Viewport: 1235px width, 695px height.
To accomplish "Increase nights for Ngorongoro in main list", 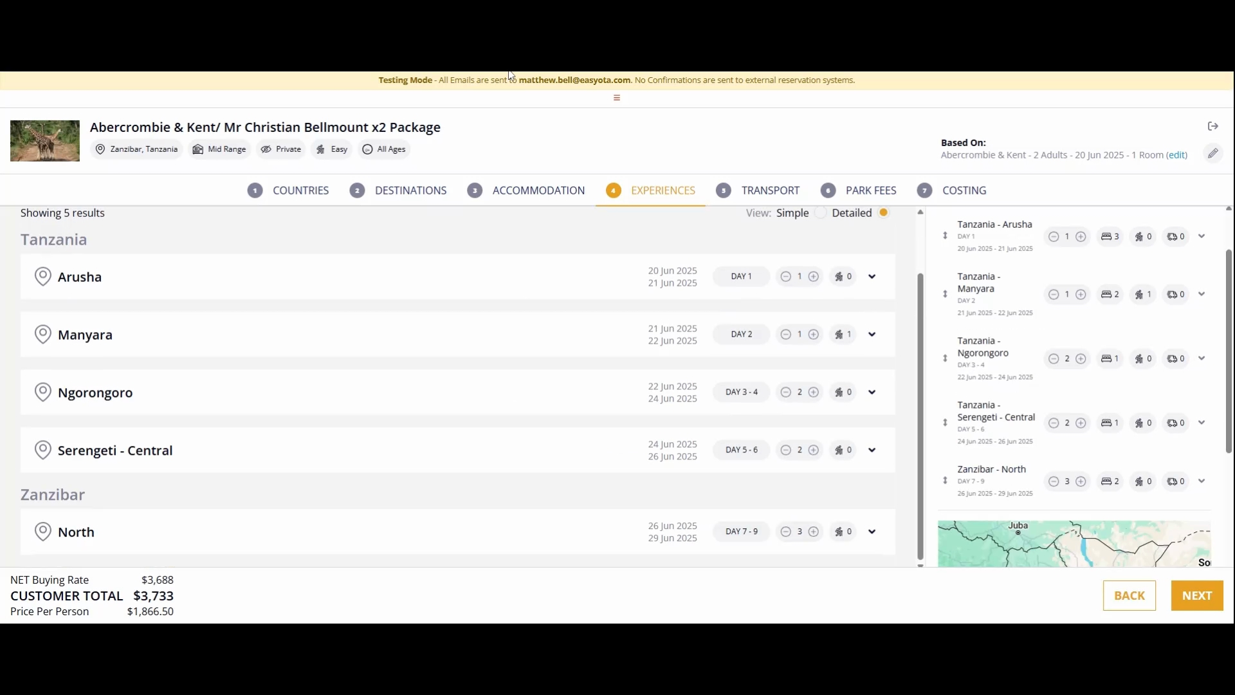I will coord(814,393).
